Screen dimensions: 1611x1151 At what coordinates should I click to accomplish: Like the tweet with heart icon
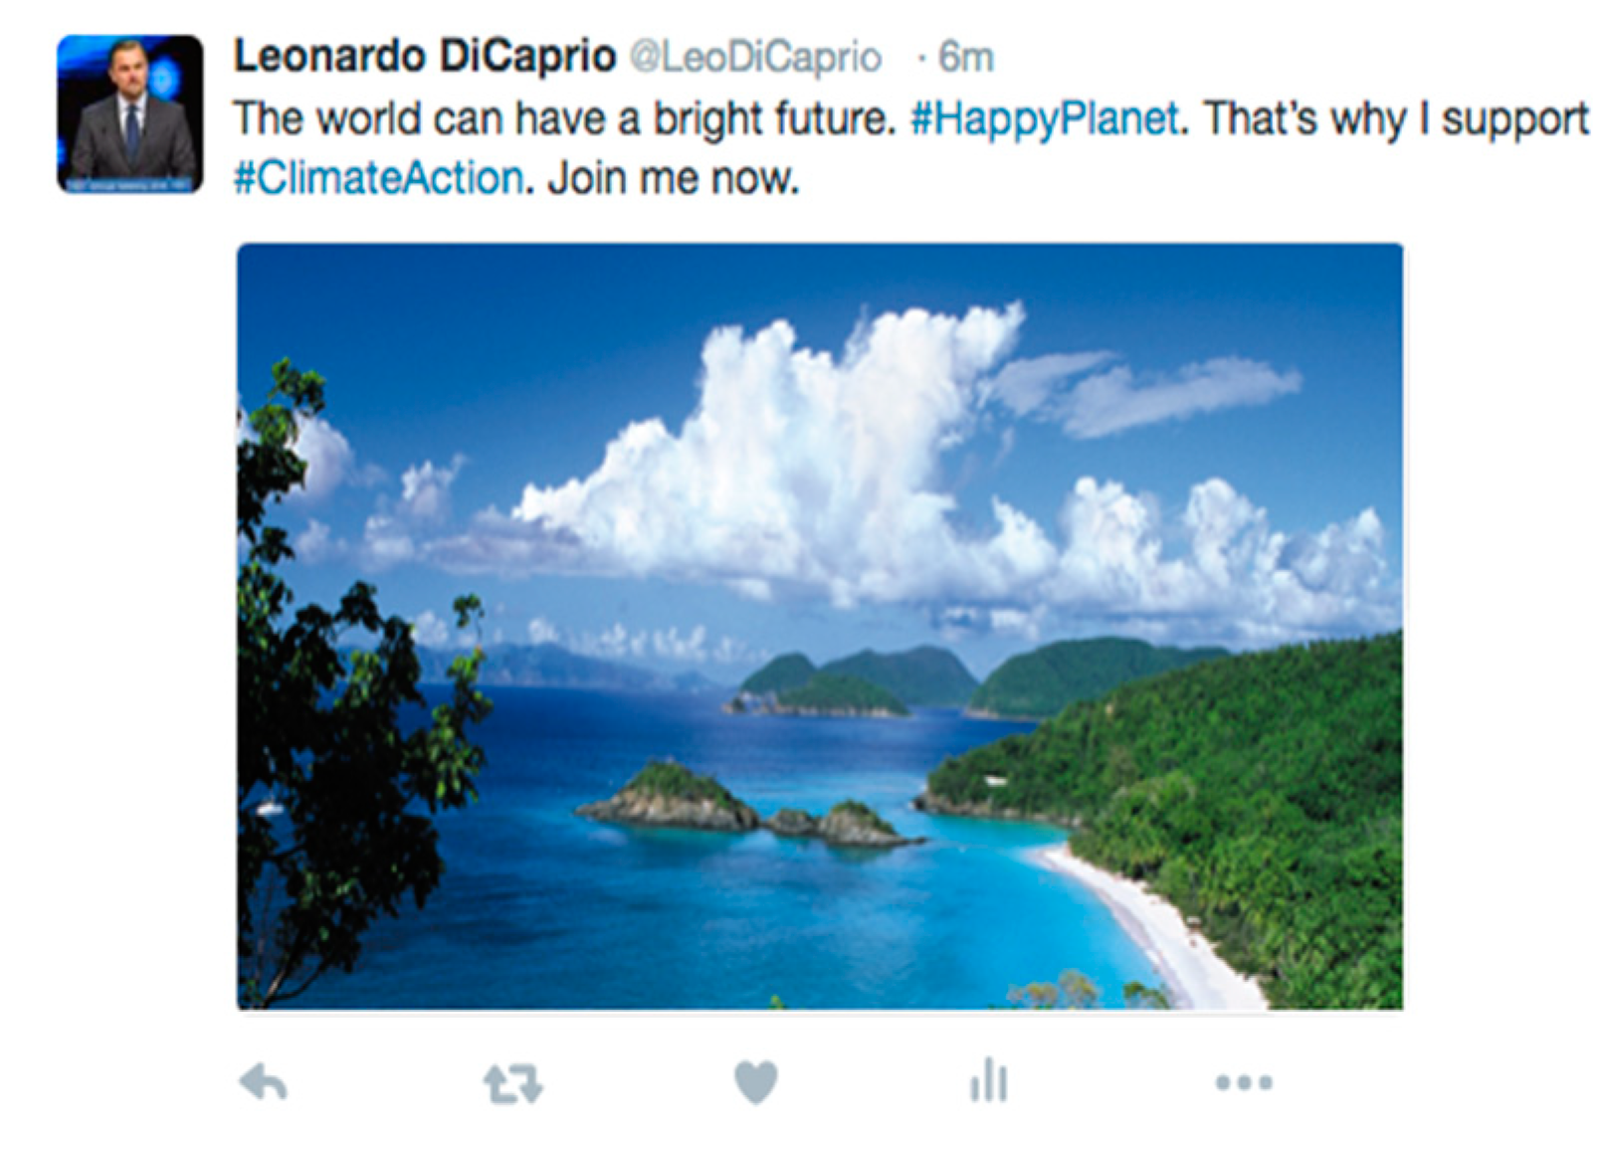(755, 1082)
